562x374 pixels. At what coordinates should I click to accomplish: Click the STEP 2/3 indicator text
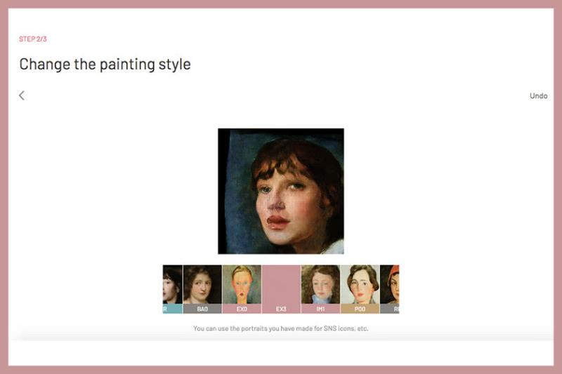(32, 39)
